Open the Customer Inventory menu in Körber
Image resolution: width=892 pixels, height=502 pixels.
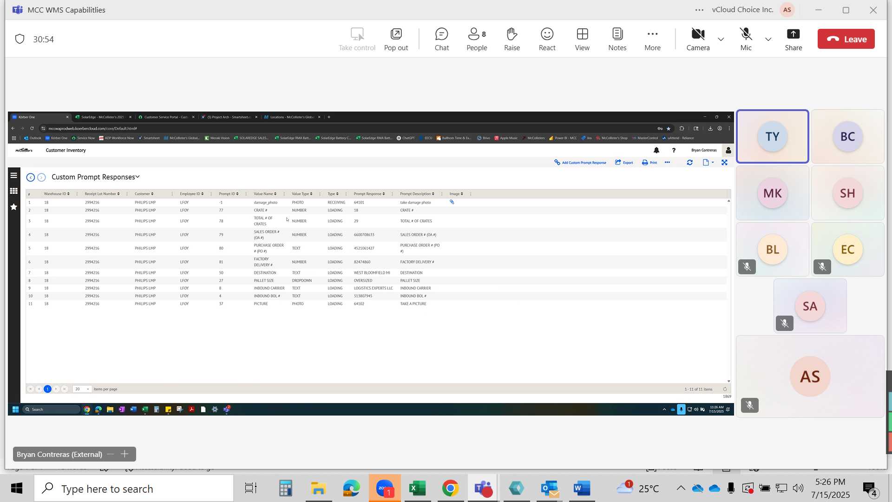(x=66, y=151)
